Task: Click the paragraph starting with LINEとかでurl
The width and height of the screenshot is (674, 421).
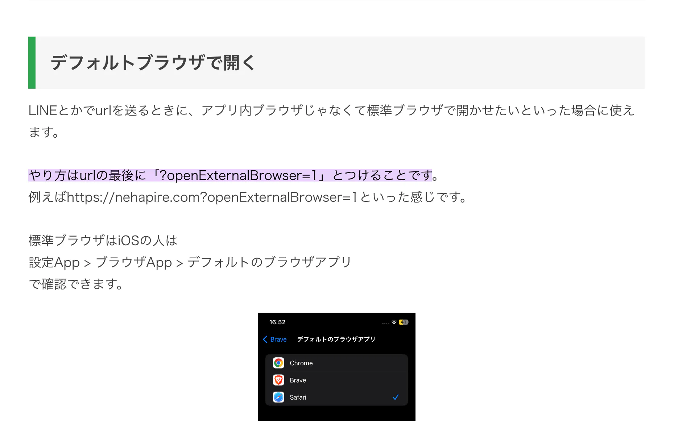Action: click(332, 121)
